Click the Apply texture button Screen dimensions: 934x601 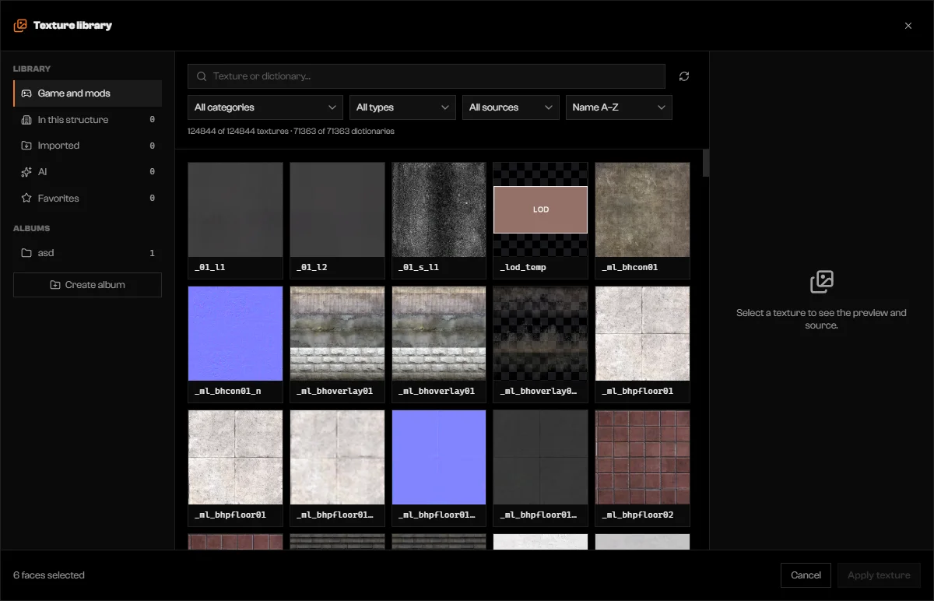point(879,575)
